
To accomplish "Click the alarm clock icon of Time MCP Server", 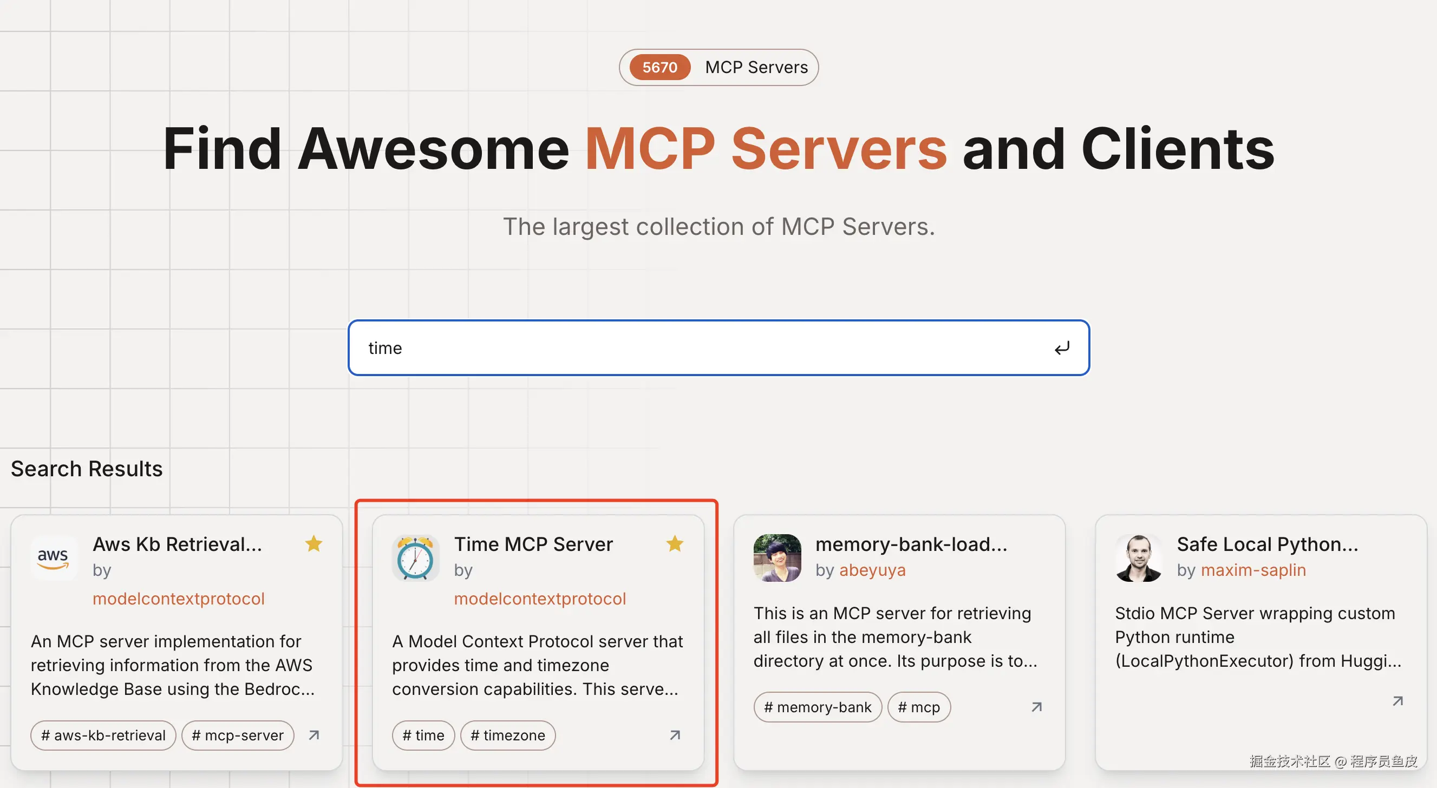I will click(x=415, y=558).
